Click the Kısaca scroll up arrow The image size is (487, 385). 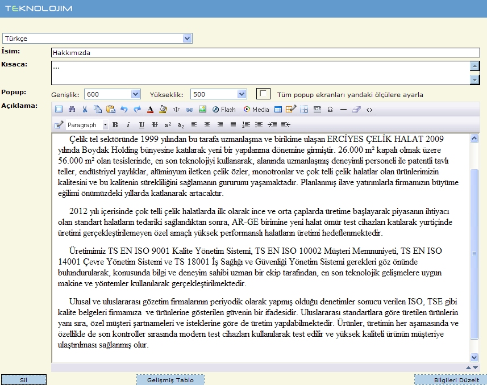tap(474, 66)
